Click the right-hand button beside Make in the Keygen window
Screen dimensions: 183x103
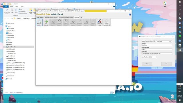point(166,64)
